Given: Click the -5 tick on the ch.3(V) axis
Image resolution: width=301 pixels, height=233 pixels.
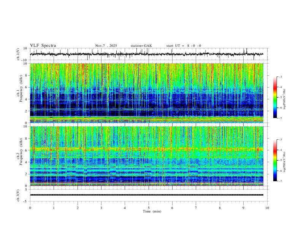Looking at the screenshot, I should 26,201.
